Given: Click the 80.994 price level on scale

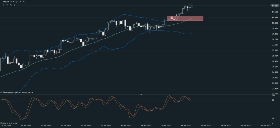Looking at the screenshot, I should click(275, 17).
